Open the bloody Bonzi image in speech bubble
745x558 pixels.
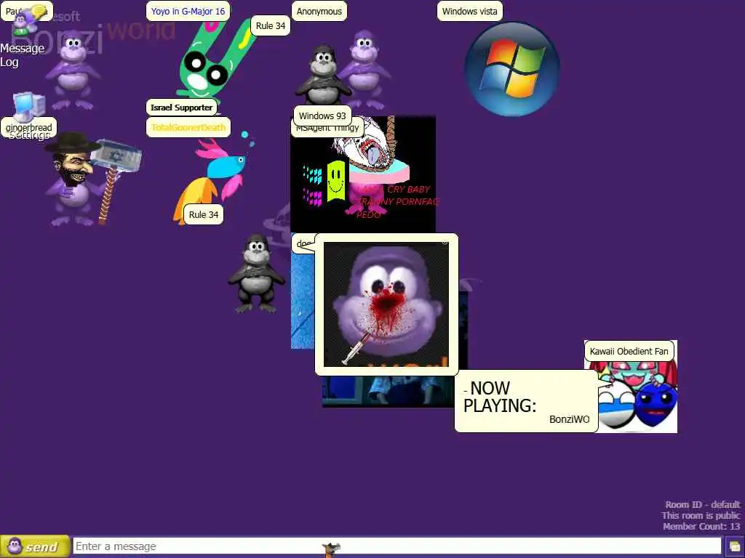[386, 304]
